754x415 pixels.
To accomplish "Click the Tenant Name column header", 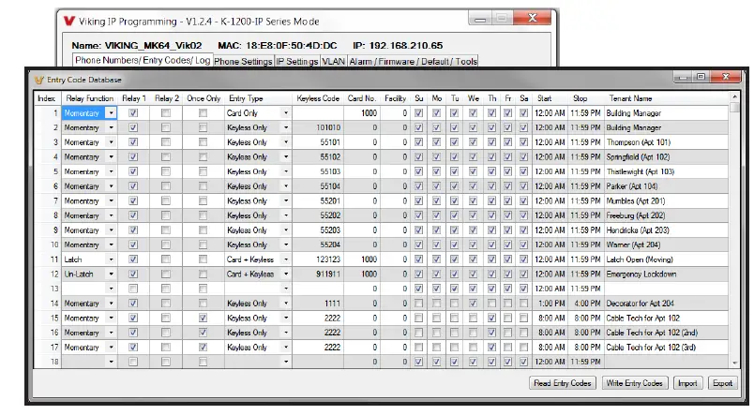I will (x=666, y=98).
